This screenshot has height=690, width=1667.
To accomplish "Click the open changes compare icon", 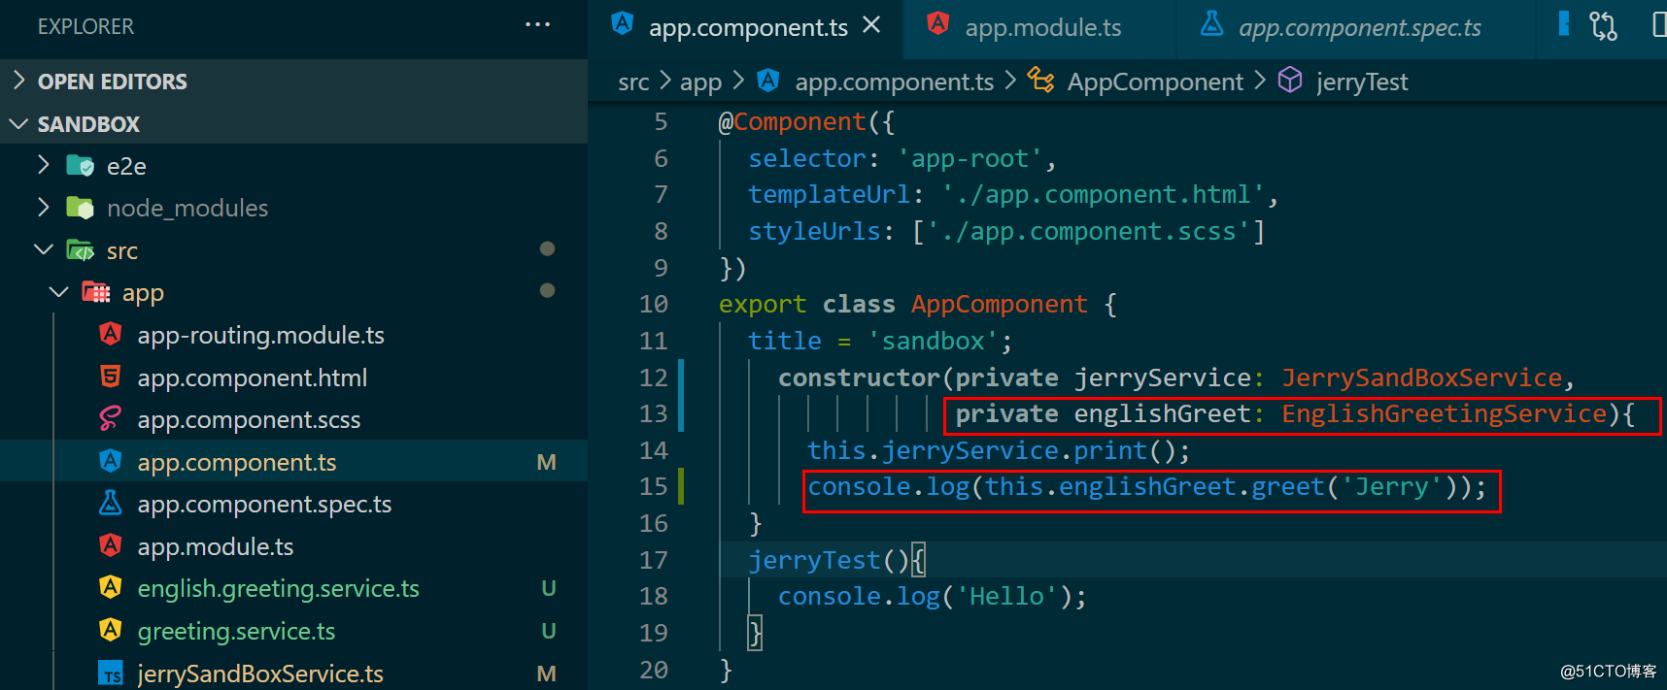I will (1603, 25).
